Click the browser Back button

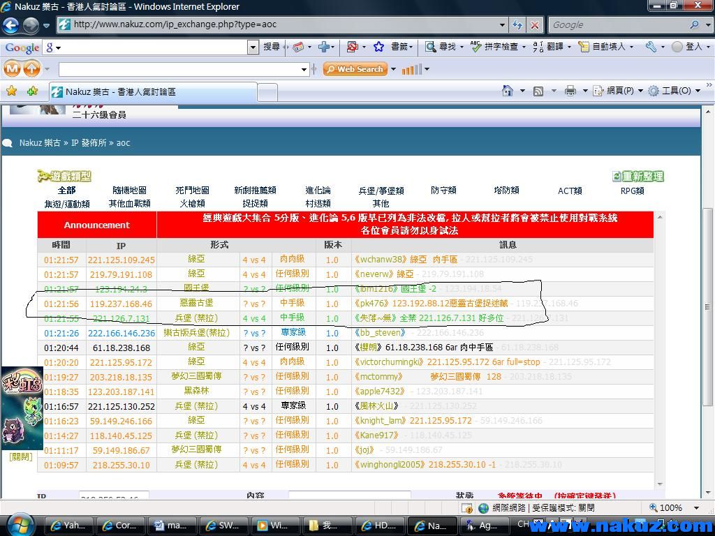11,25
